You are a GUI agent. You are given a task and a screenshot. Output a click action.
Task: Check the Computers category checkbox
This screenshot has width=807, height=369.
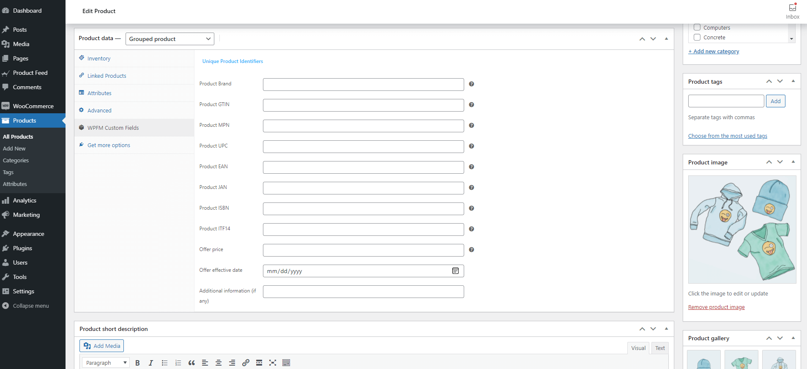coord(697,27)
